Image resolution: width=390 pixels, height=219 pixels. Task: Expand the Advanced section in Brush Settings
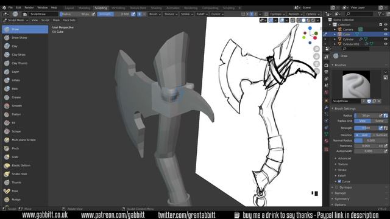pyautogui.click(x=344, y=158)
